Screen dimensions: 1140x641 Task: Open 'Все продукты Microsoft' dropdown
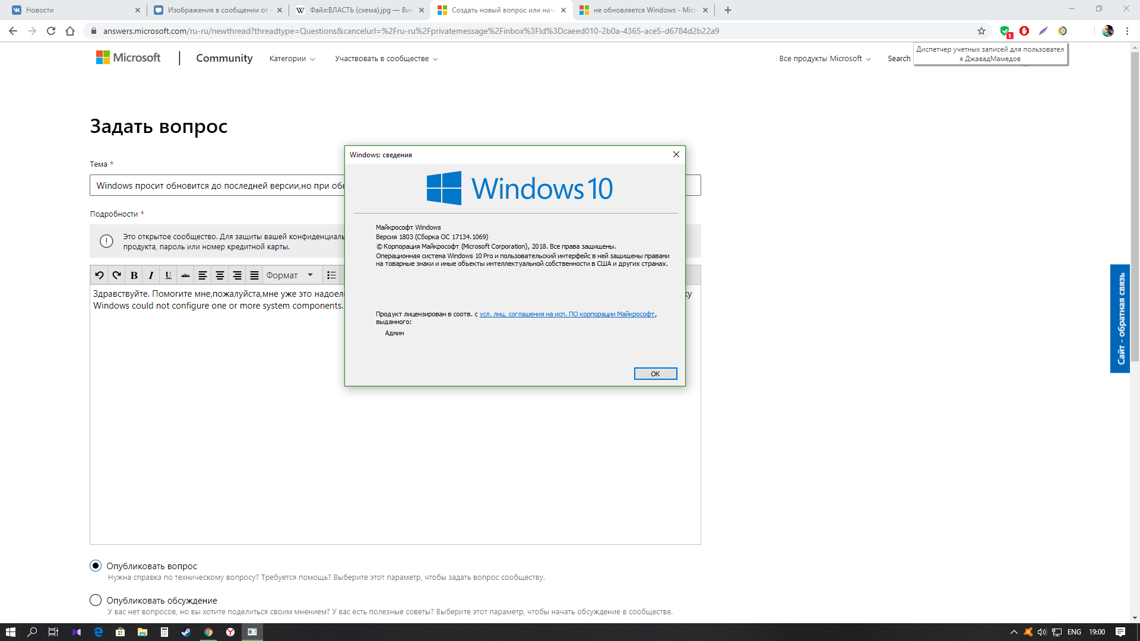825,59
